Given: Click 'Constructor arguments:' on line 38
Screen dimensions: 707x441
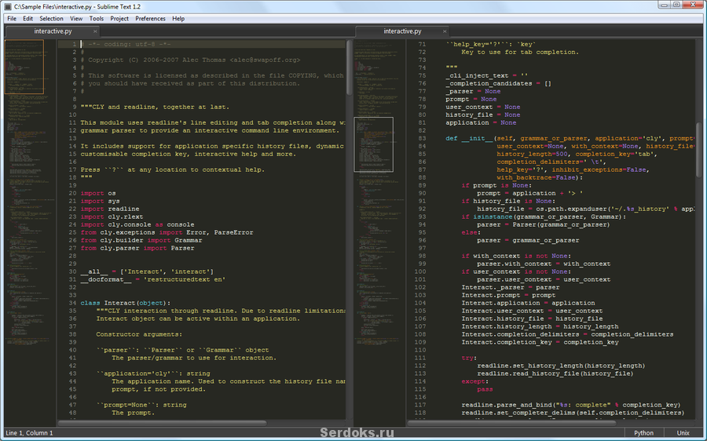Looking at the screenshot, I should coord(139,334).
